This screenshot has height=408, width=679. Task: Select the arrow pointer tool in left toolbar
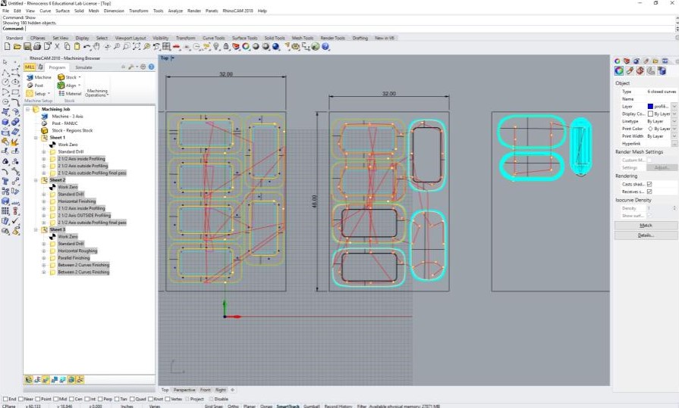coord(5,62)
